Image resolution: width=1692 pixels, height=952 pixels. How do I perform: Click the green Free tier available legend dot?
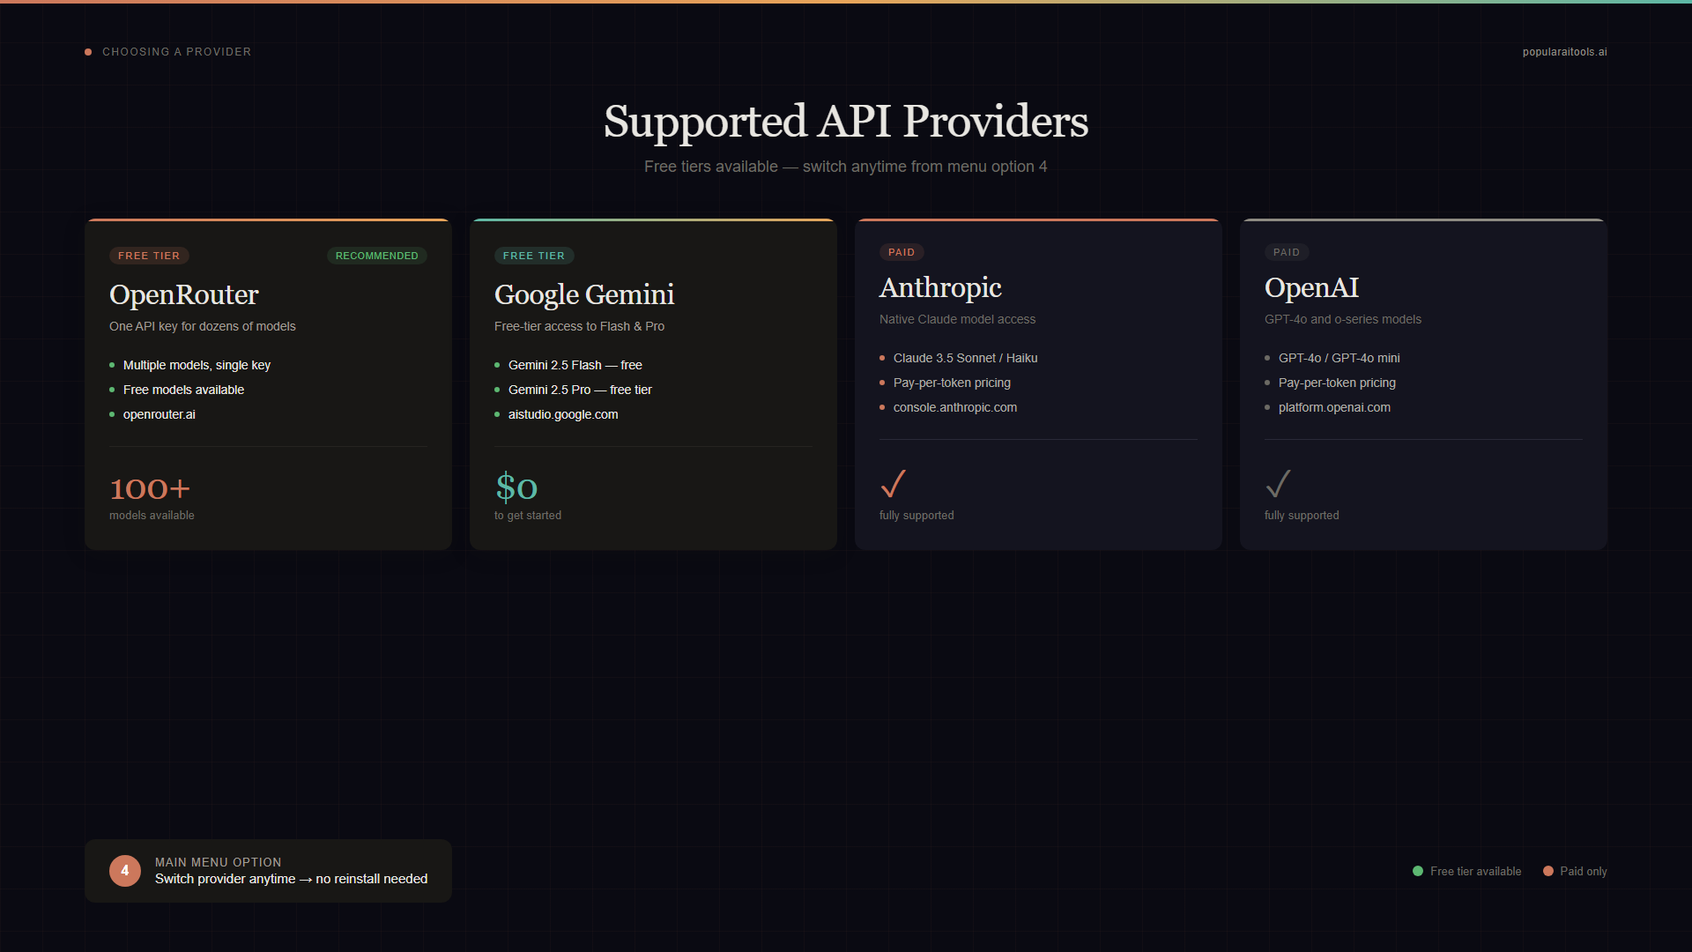pos(1418,871)
